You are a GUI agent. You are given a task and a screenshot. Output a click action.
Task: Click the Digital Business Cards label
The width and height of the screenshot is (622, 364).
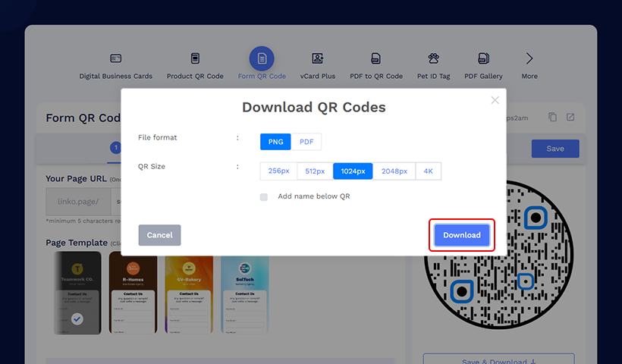coord(115,76)
